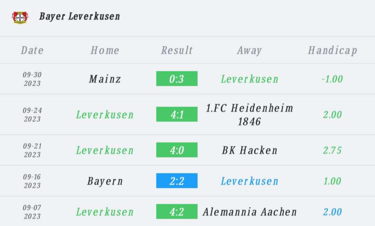Screen dimensions: 375x226
Task: Click the blue 2:2 draw result badge
Action: tap(177, 181)
